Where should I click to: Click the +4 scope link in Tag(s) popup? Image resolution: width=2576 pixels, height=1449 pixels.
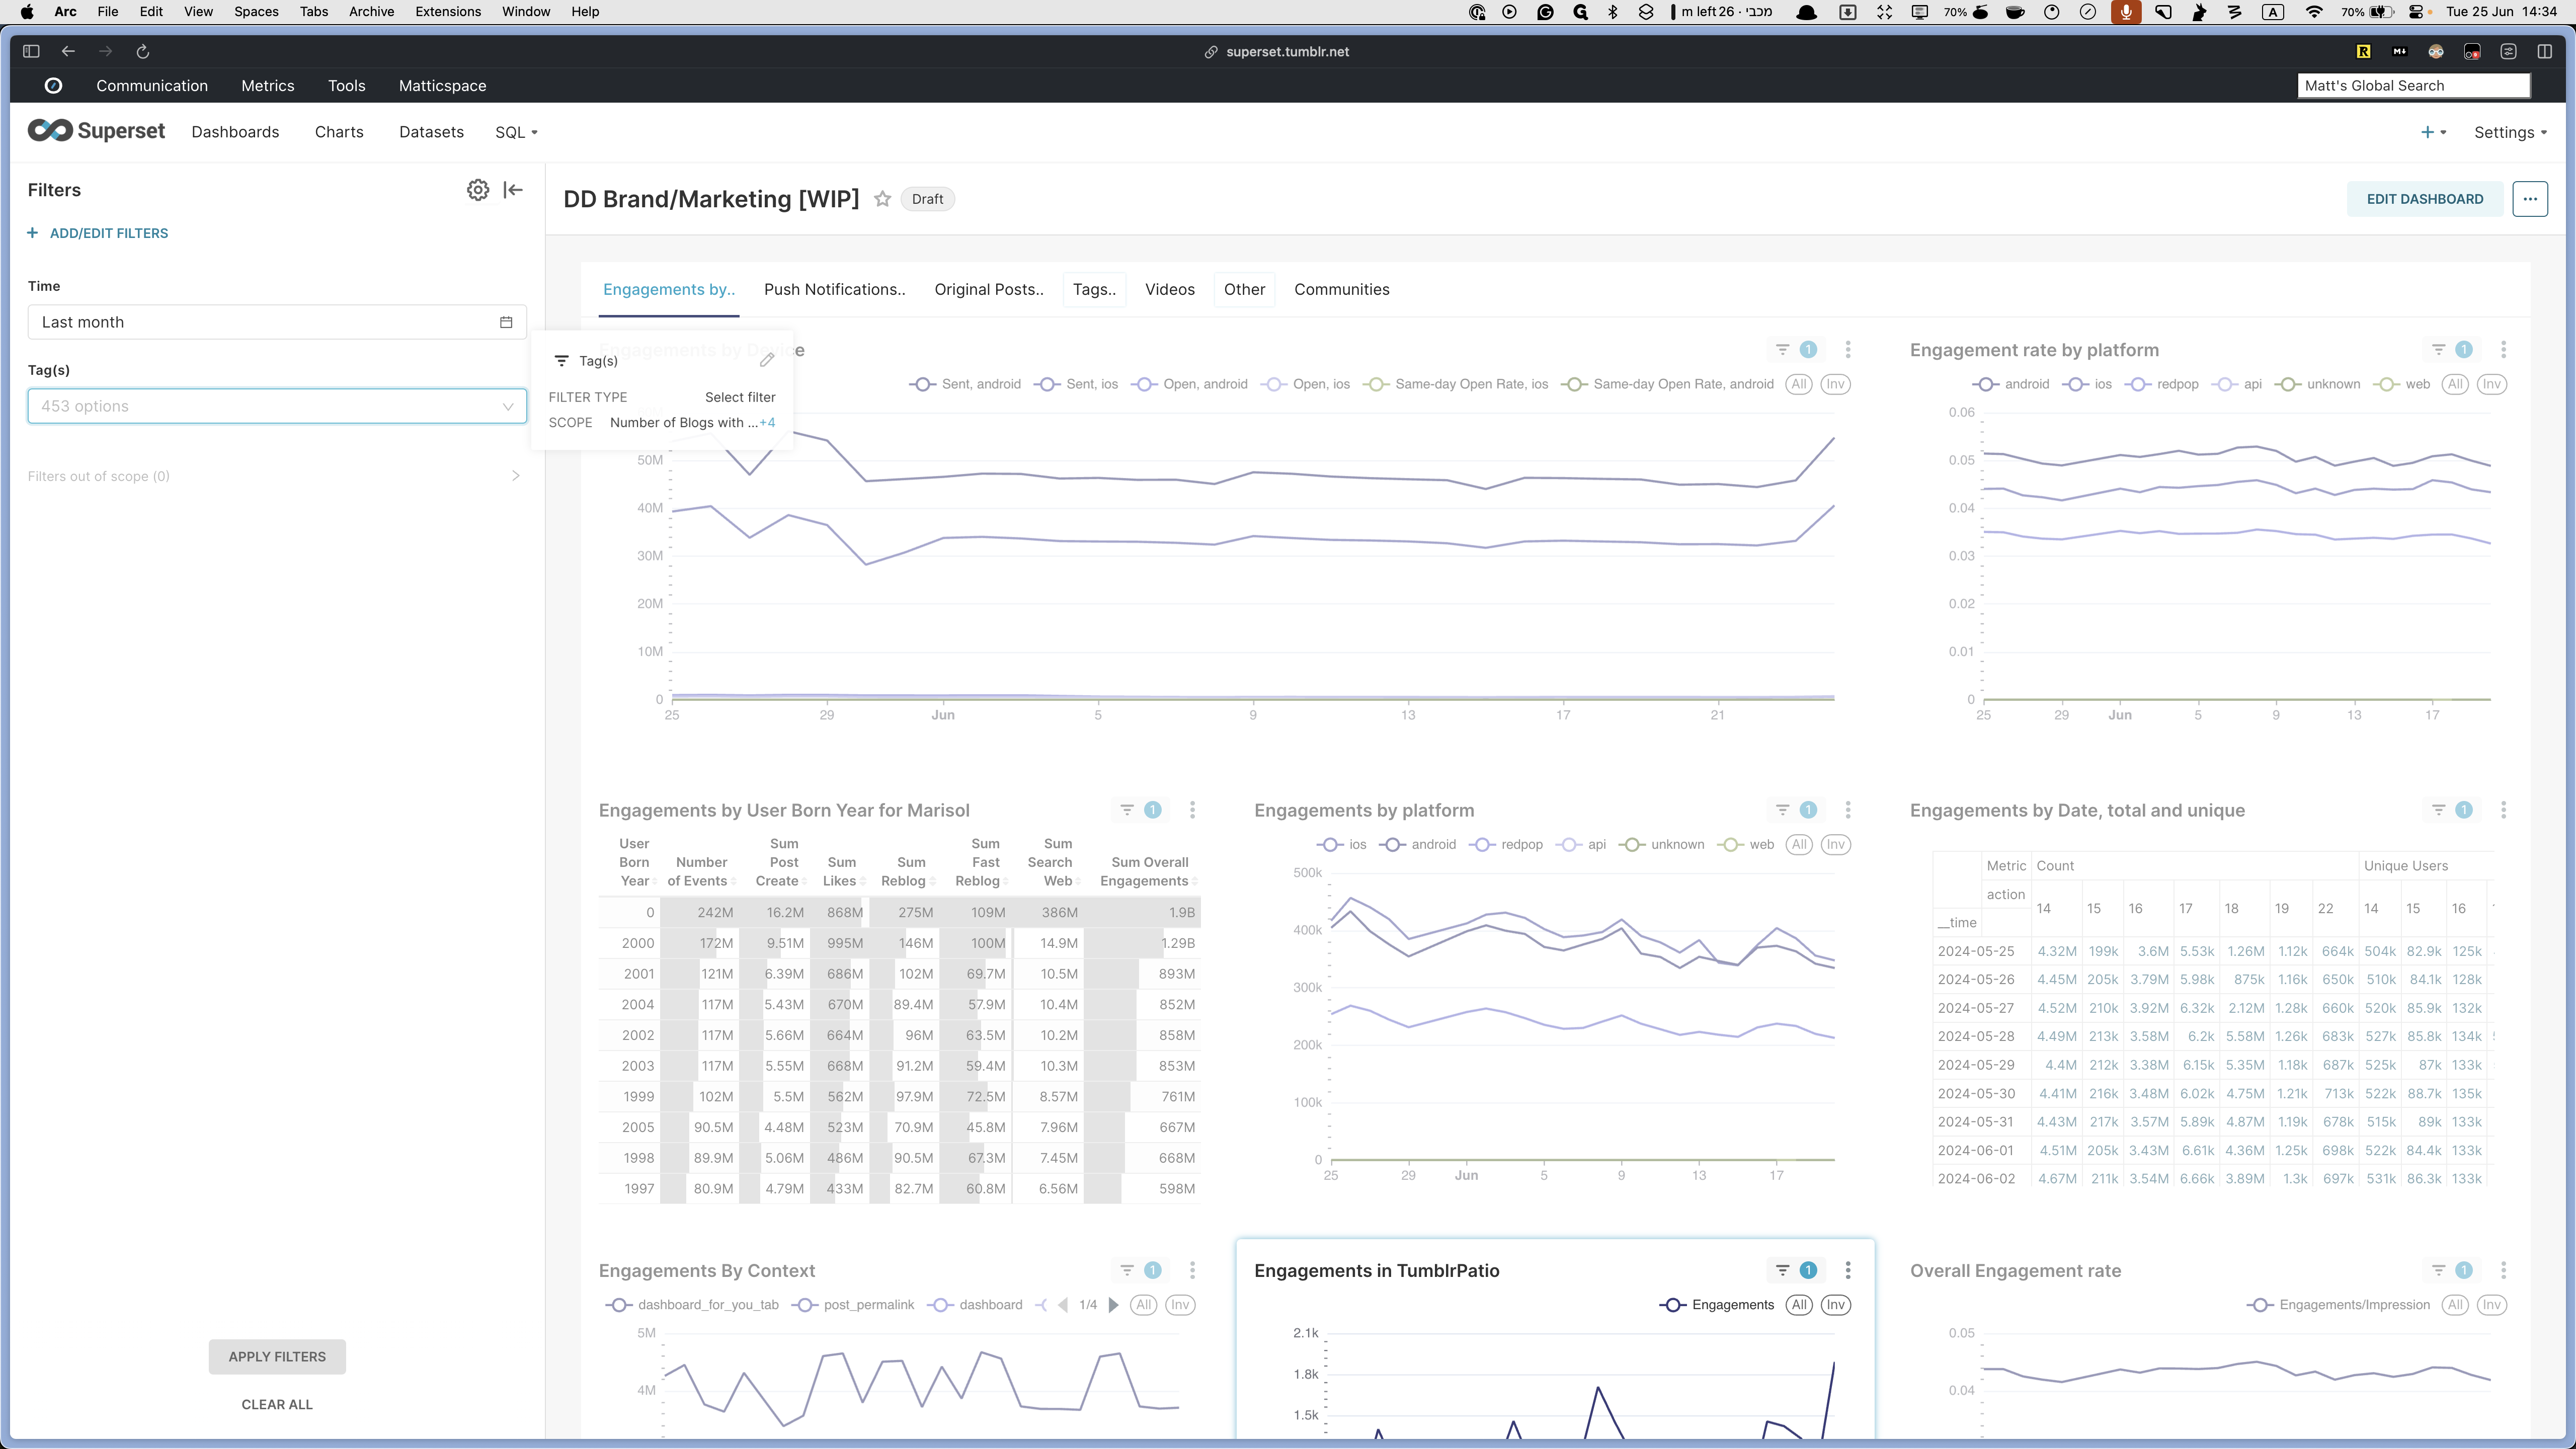[767, 422]
